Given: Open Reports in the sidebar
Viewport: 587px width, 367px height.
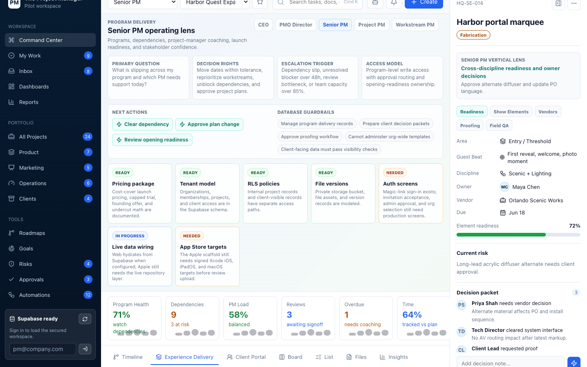Looking at the screenshot, I should [50, 102].
